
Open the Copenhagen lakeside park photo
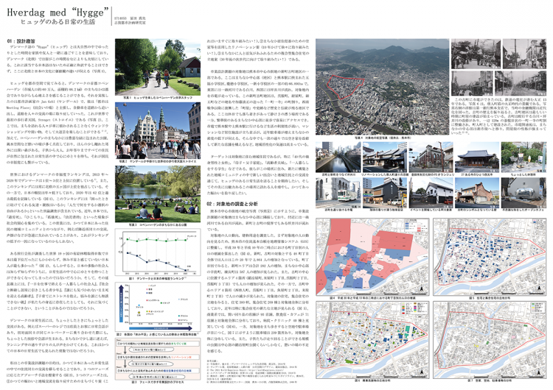[x=158, y=194]
